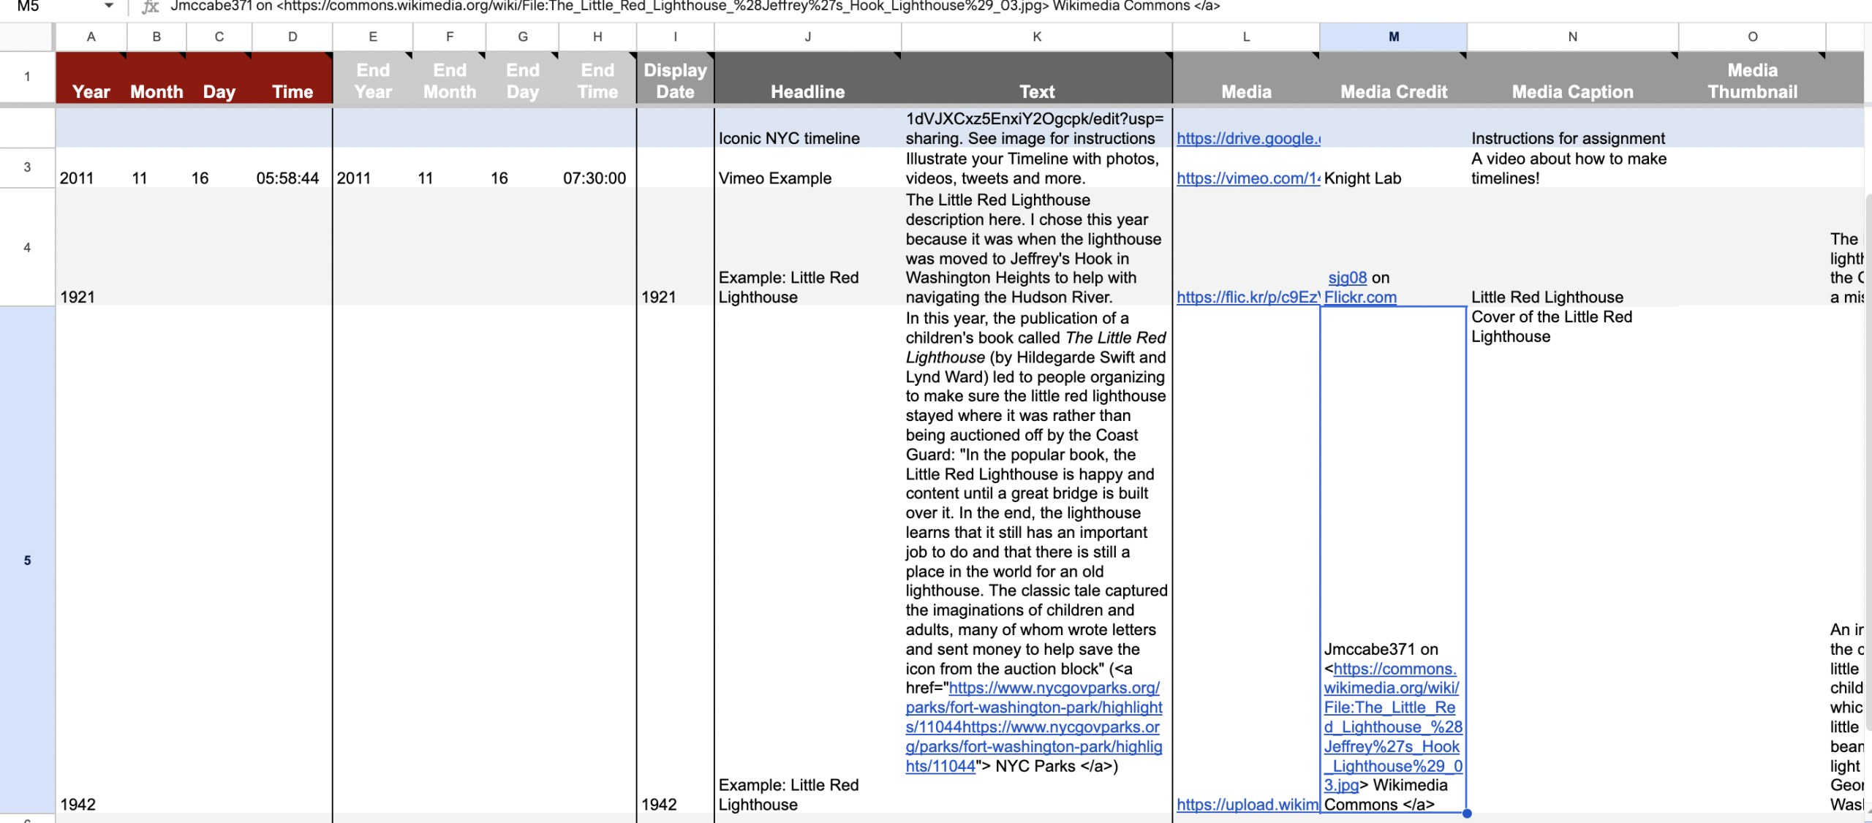
Task: Click the select-all corner box
Action: (26, 37)
